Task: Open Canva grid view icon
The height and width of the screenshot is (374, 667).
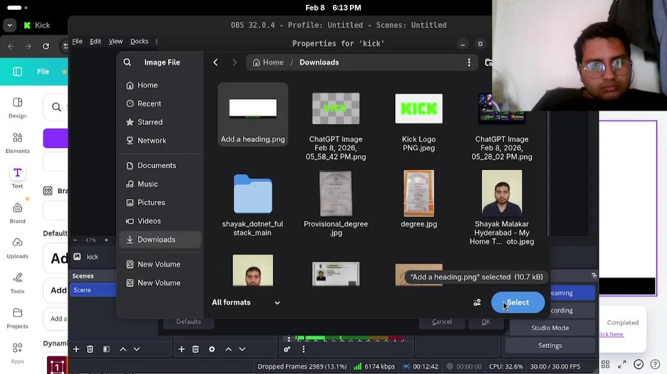Action: tap(605, 364)
